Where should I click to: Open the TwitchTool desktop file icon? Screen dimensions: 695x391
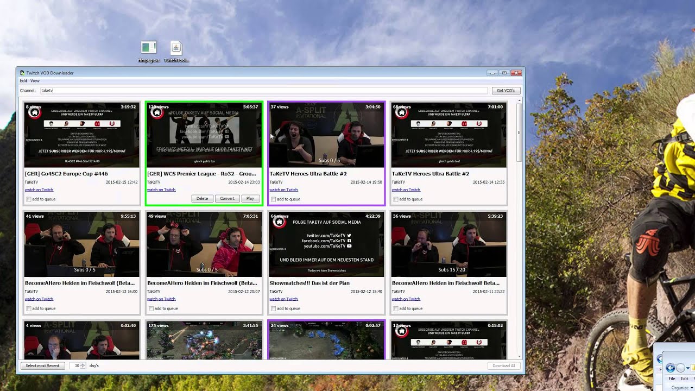[176, 52]
